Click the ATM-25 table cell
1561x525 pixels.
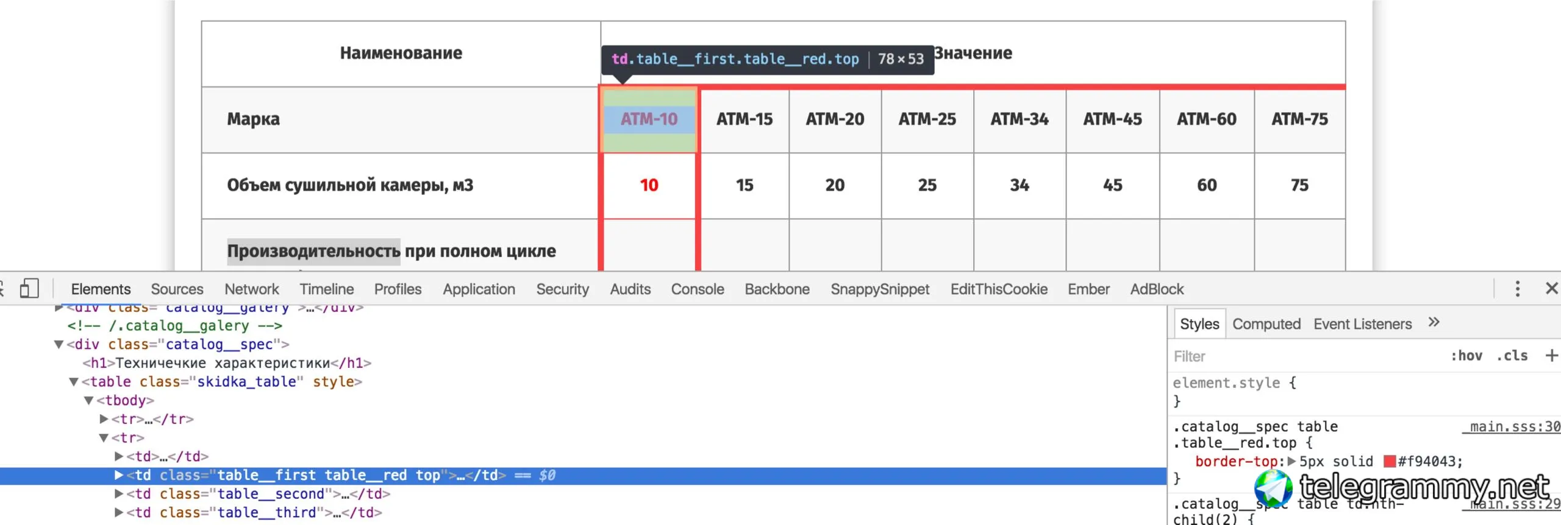click(927, 119)
